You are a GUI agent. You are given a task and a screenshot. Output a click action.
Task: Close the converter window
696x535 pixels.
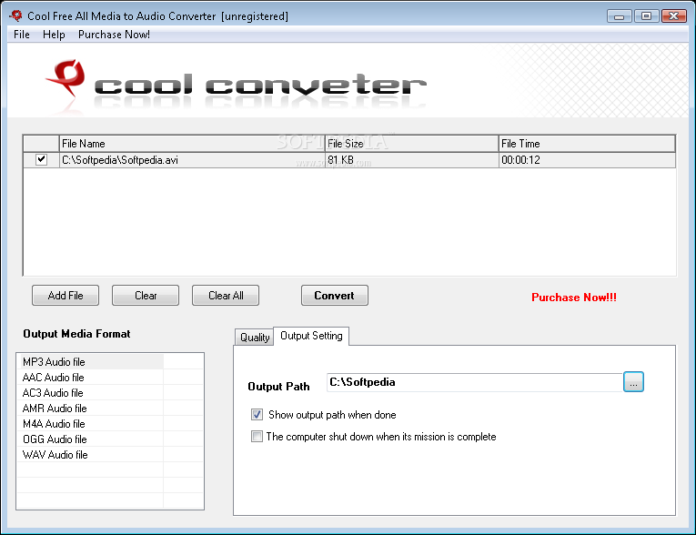pyautogui.click(x=674, y=16)
